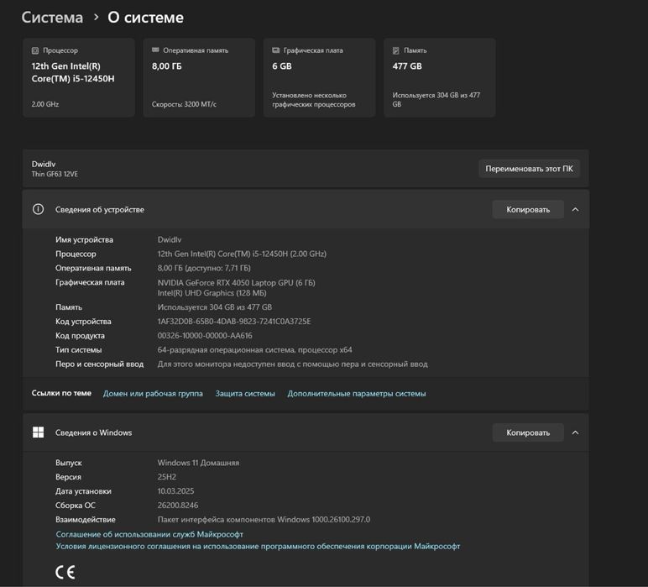Click the Windows logo icon

tap(38, 432)
